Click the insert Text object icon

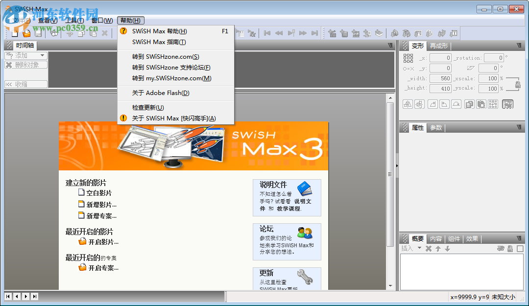click(453, 33)
